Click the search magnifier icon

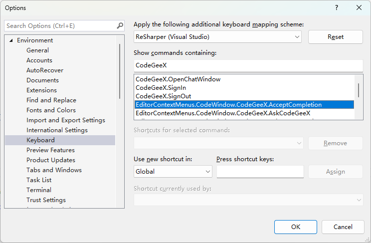120,25
